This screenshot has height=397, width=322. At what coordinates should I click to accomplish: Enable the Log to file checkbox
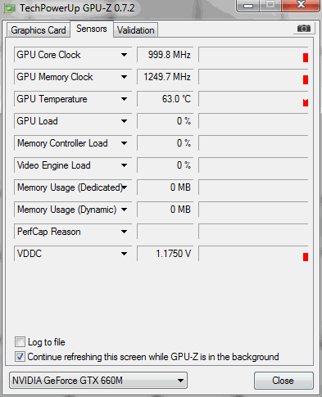[x=20, y=342]
